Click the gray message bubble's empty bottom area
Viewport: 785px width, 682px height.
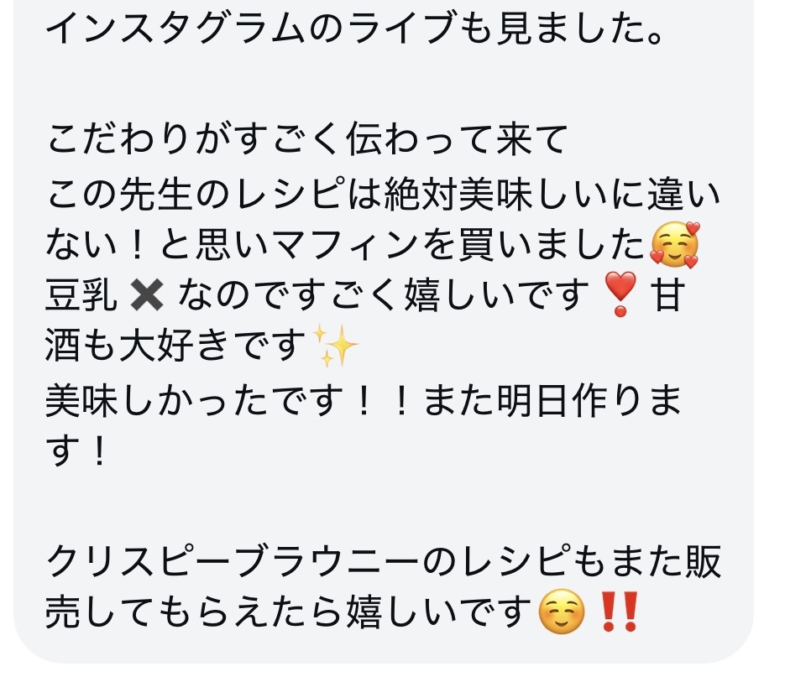pyautogui.click(x=384, y=648)
